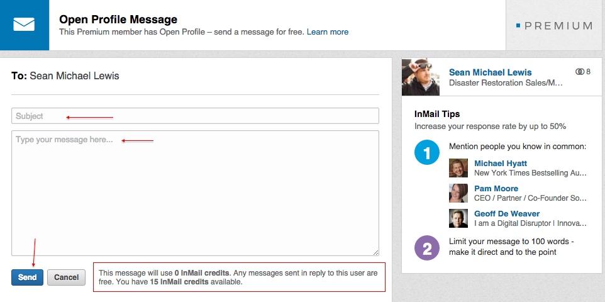Viewport: 605px width, 302px height.
Task: Cancel the message
Action: pyautogui.click(x=67, y=277)
